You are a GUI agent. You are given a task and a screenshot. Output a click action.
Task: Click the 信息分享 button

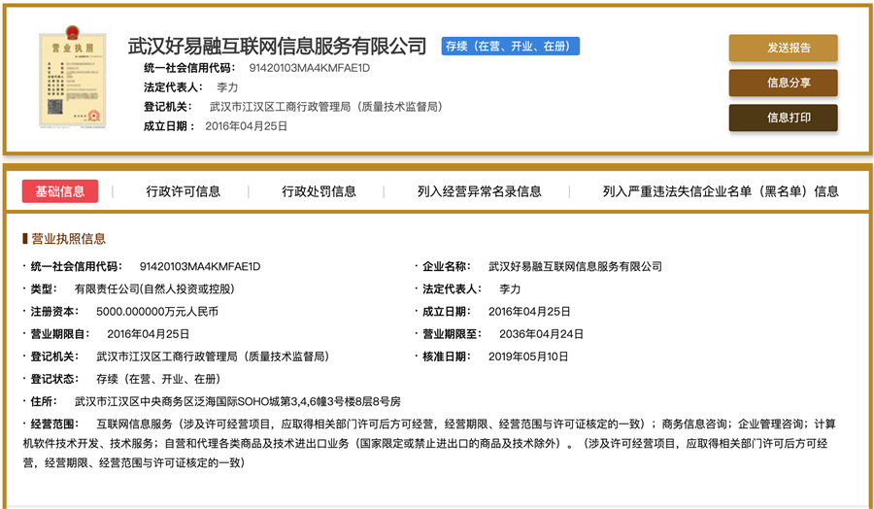tap(783, 84)
